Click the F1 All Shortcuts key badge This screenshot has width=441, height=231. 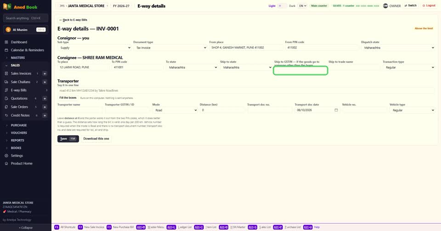[57, 227]
